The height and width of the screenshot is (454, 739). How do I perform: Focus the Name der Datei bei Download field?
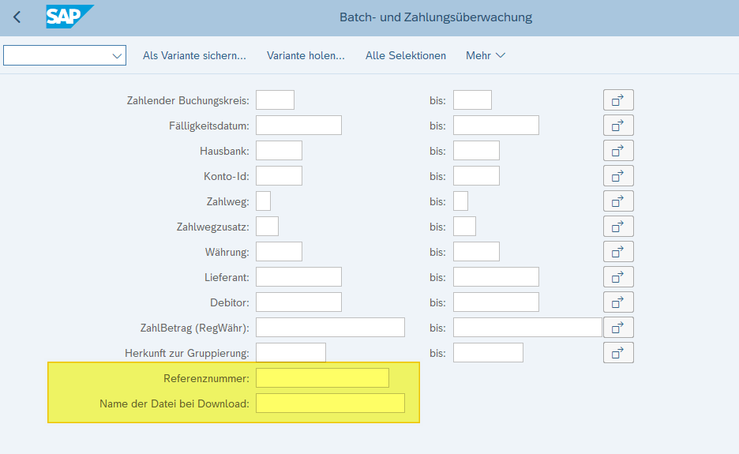point(330,403)
